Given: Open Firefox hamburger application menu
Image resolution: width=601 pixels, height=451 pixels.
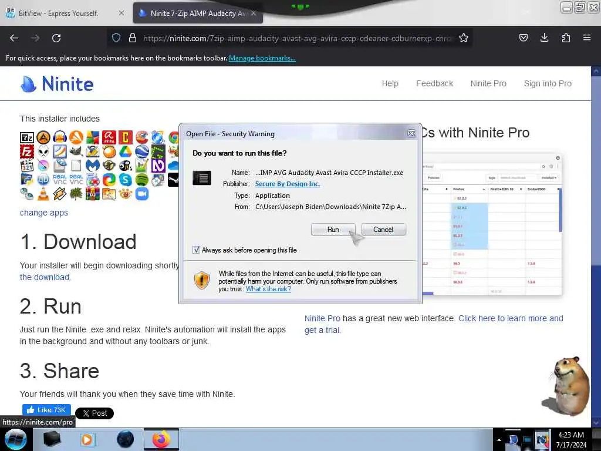Looking at the screenshot, I should point(587,38).
